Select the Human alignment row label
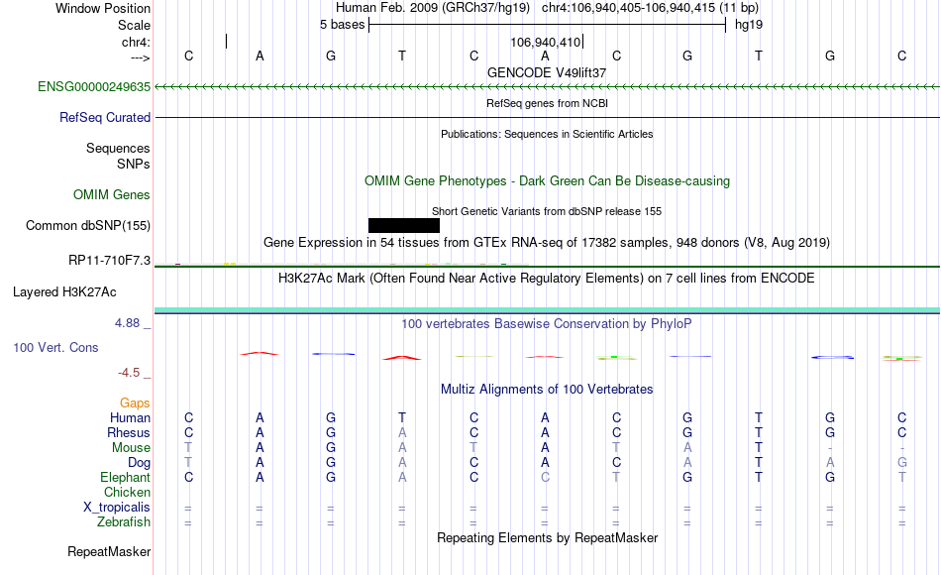The width and height of the screenshot is (941, 575). [130, 417]
